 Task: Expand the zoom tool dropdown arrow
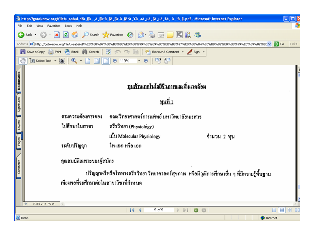tap(81, 61)
